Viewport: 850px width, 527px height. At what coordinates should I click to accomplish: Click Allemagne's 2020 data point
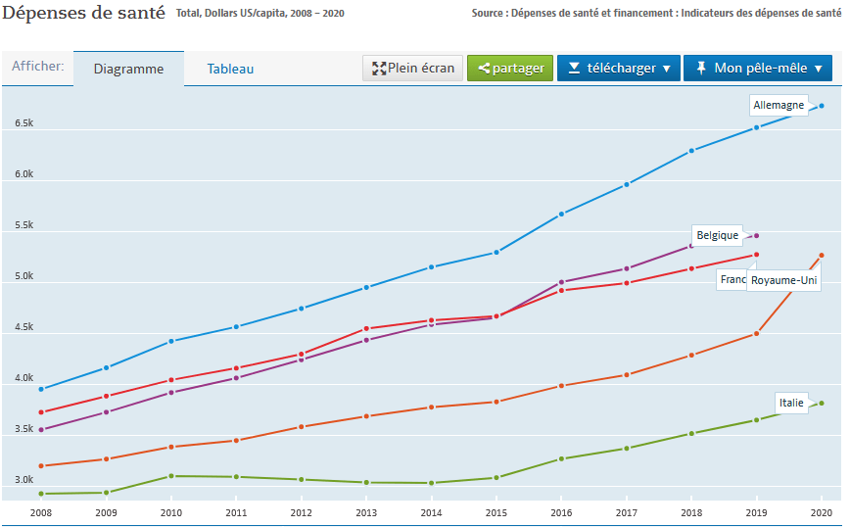[822, 106]
